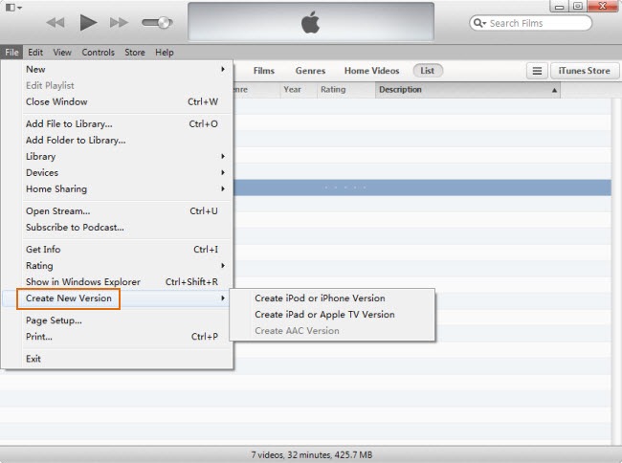Open the Edit menu
The width and height of the screenshot is (622, 463).
click(35, 52)
